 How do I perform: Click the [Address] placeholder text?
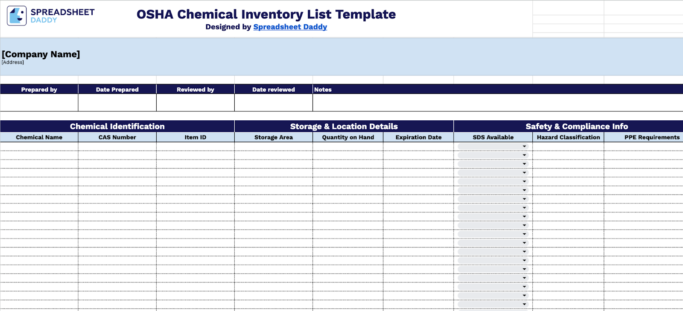click(x=13, y=62)
